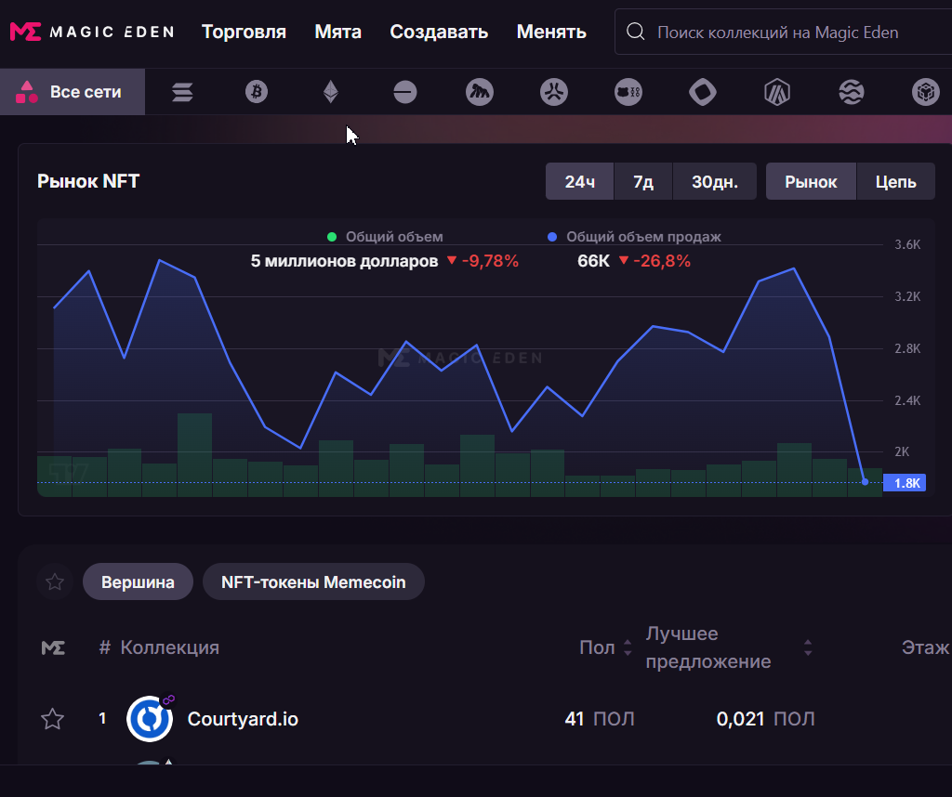Click the -9,78% volume change
The image size is (952, 797).
pos(483,261)
